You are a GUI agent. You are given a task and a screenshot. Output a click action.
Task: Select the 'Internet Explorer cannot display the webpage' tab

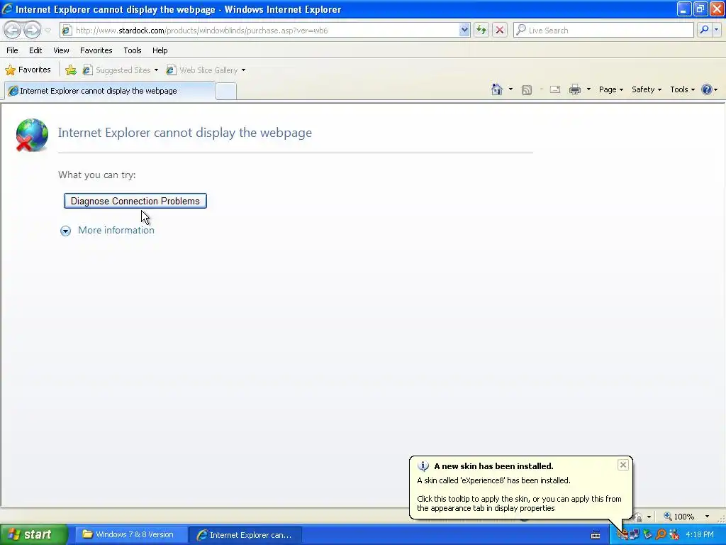tap(110, 91)
